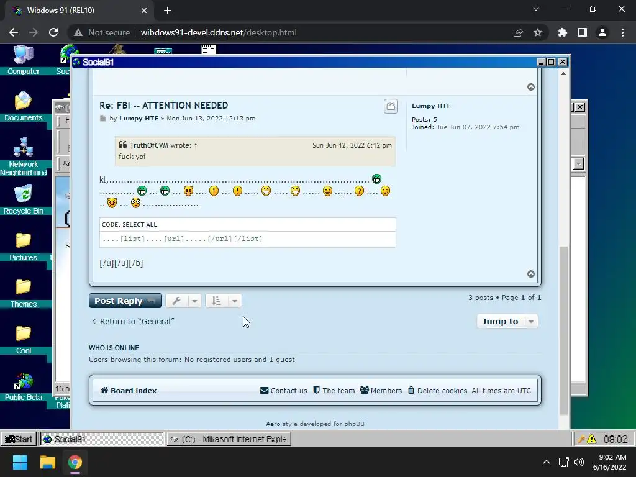Click the Social91 scrollbar up arrow
Screen dimensions: 636x477
tap(563, 73)
